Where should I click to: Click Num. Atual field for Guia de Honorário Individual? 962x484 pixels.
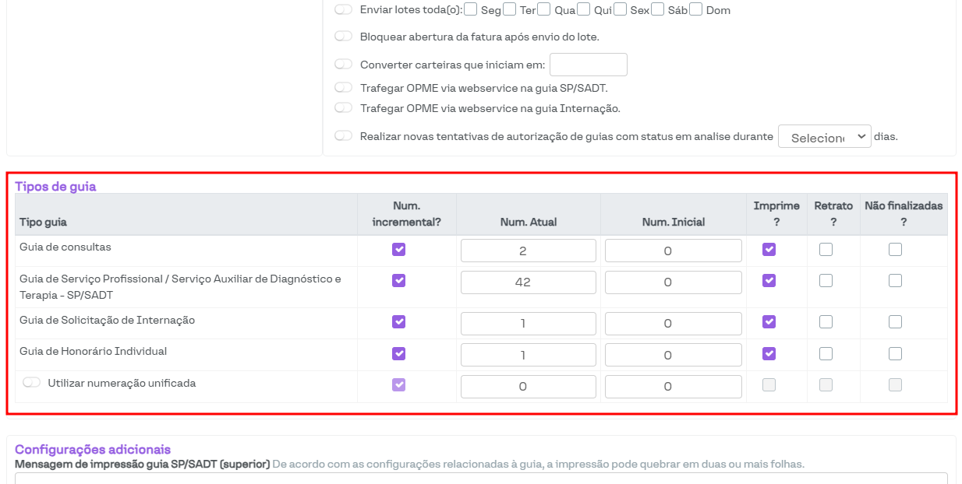coord(528,355)
